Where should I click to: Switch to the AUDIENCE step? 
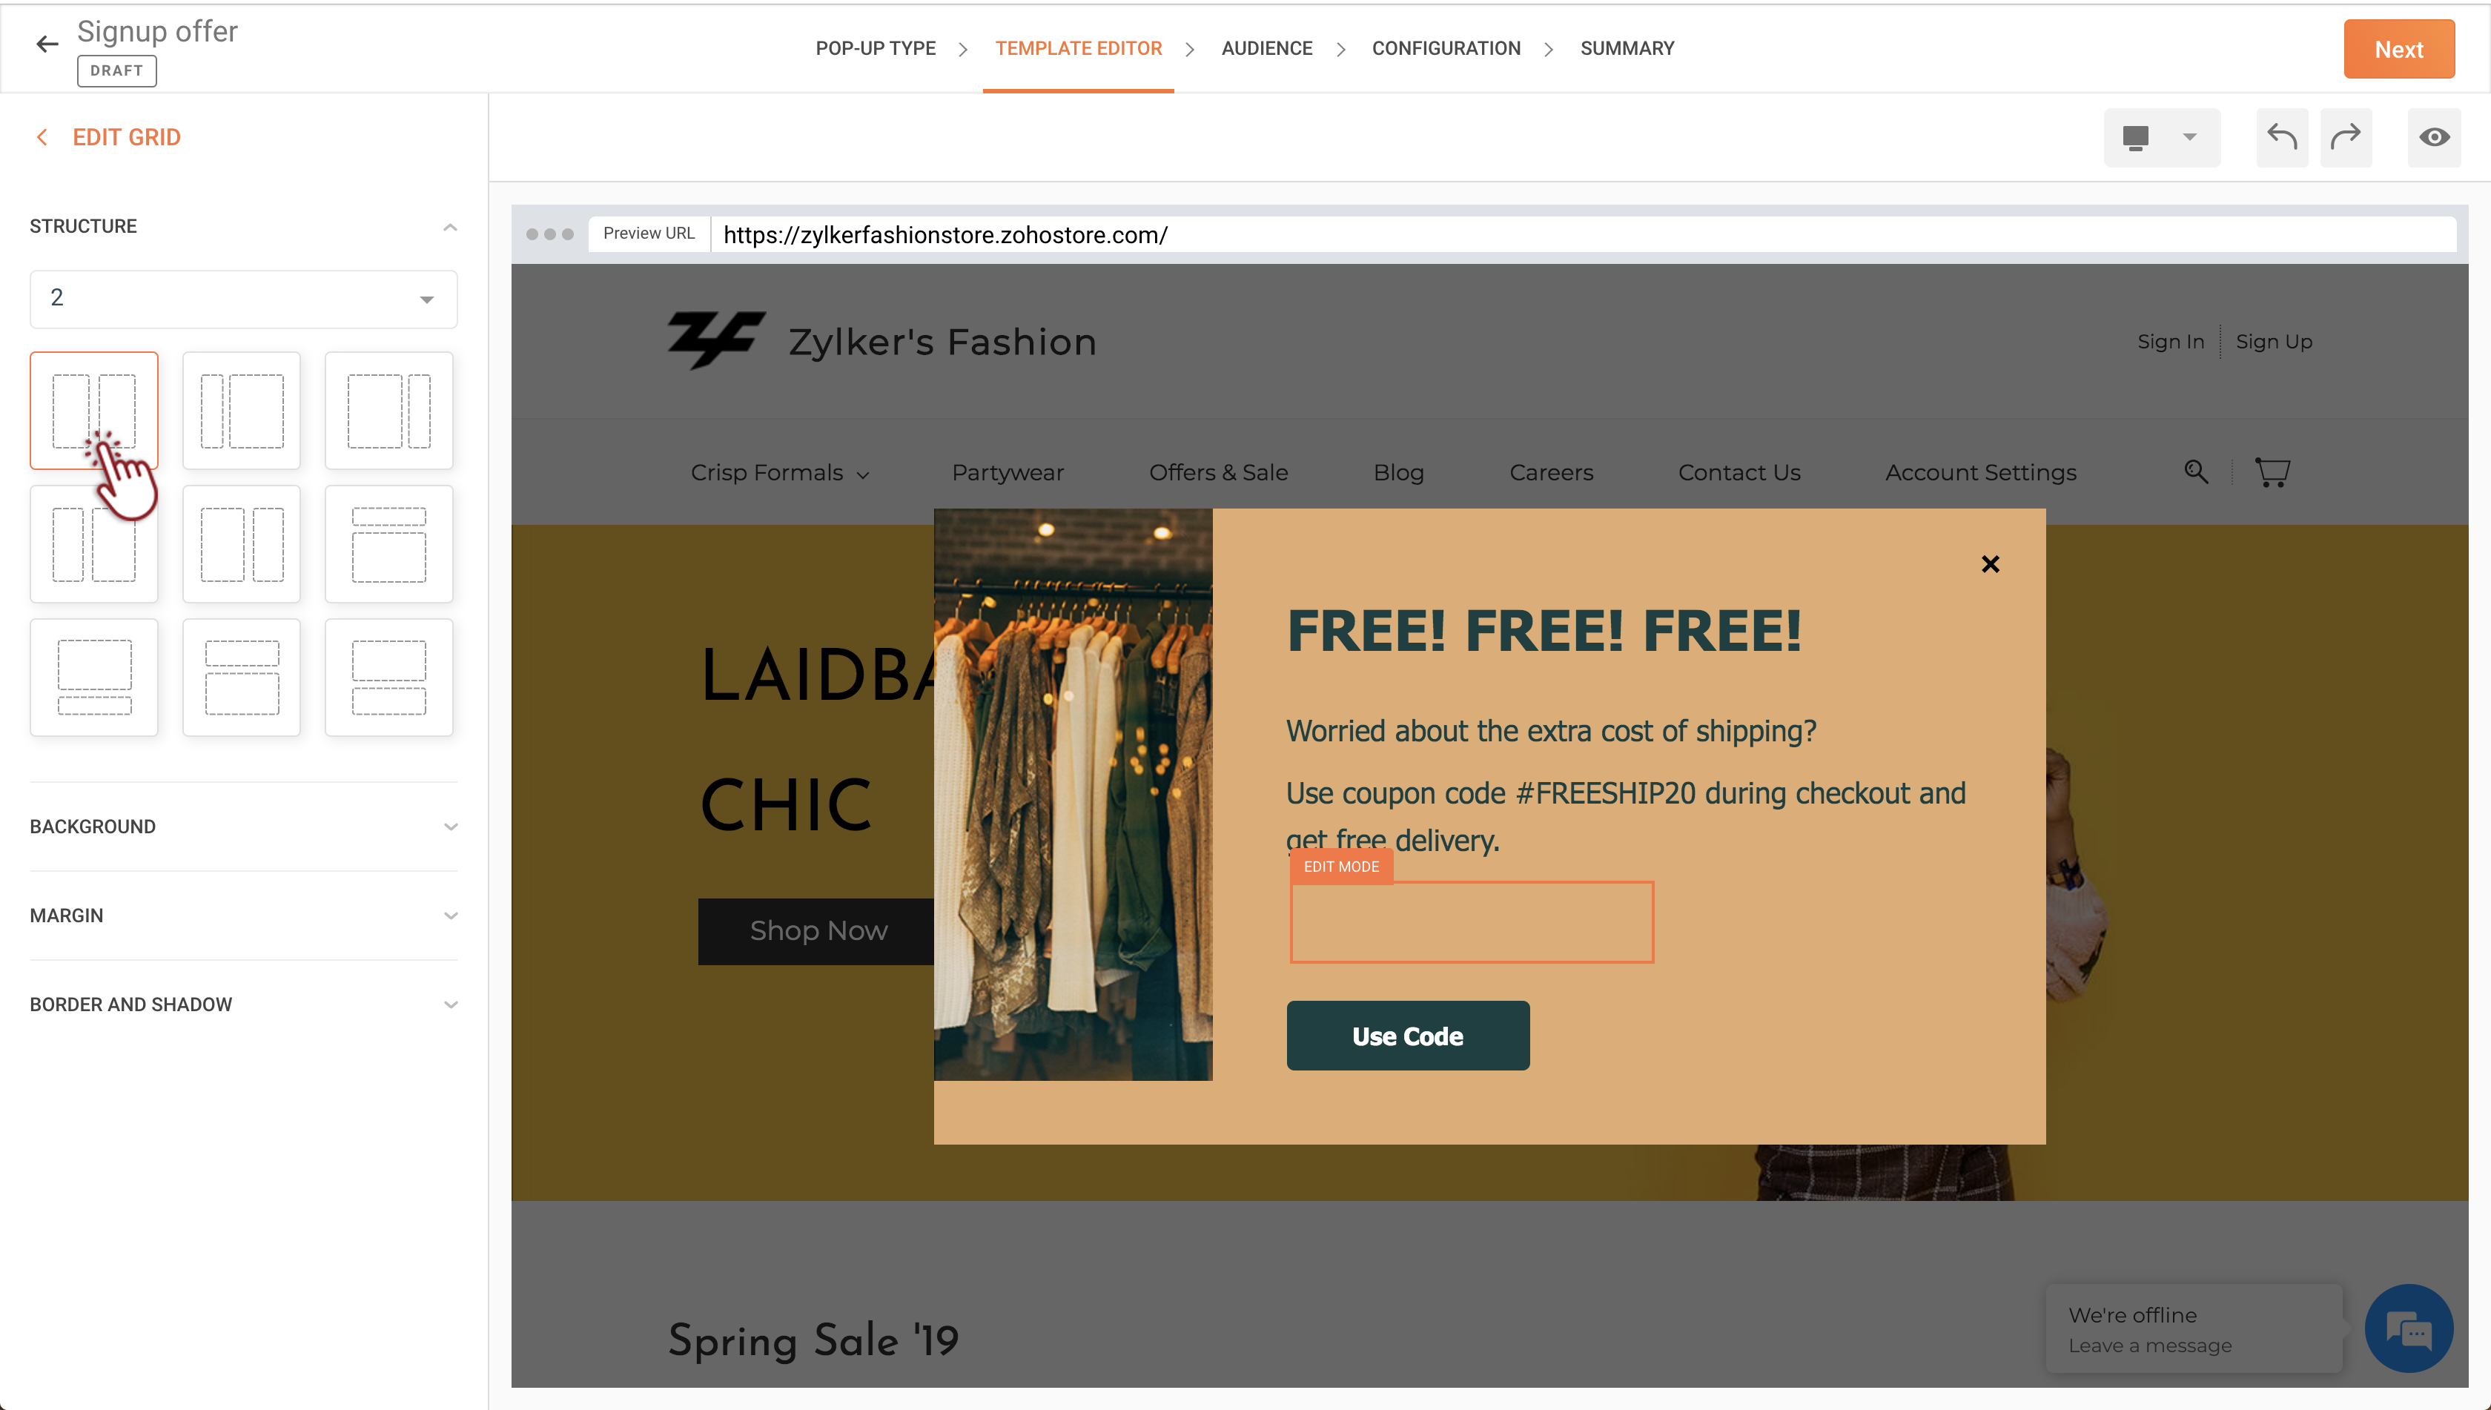click(1266, 48)
